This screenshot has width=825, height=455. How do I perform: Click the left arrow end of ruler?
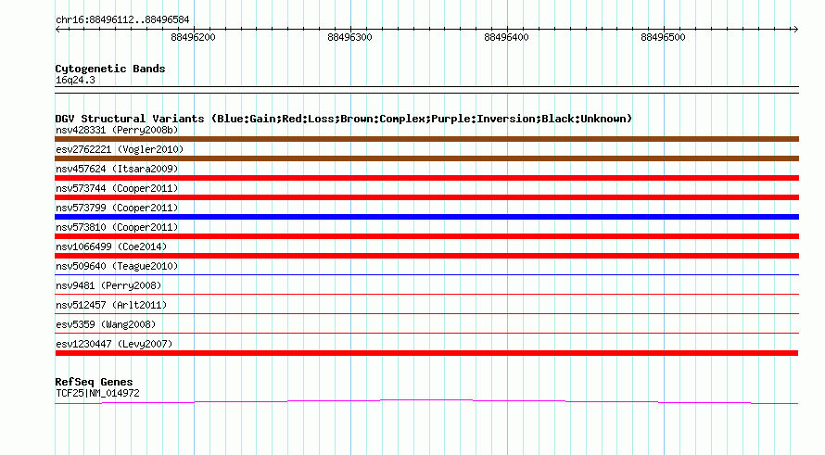point(57,29)
